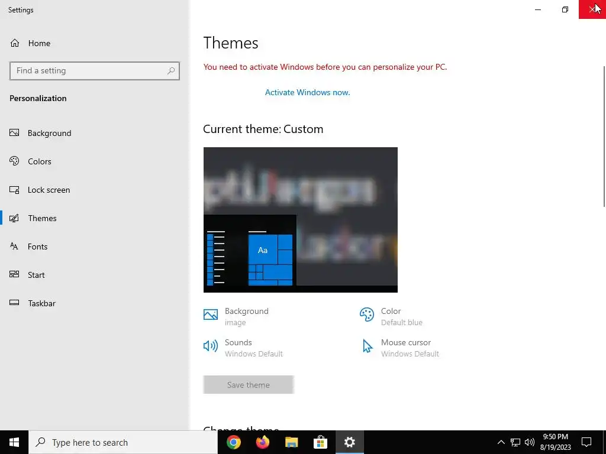
Task: Click the Home house icon
Action: pos(15,43)
